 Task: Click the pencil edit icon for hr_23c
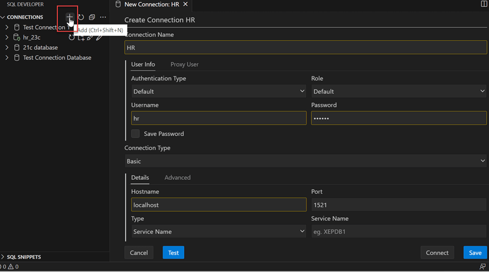coord(99,37)
